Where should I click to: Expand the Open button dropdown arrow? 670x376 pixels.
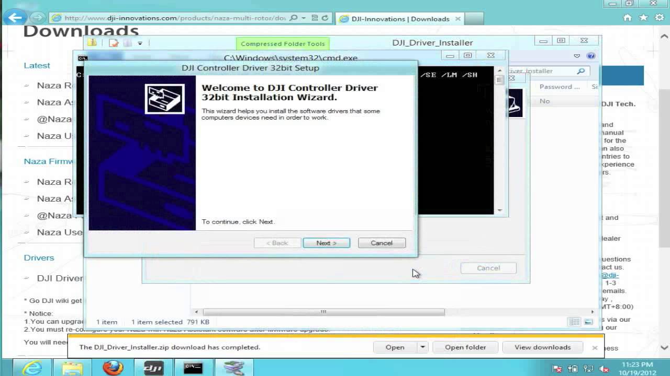tap(422, 347)
